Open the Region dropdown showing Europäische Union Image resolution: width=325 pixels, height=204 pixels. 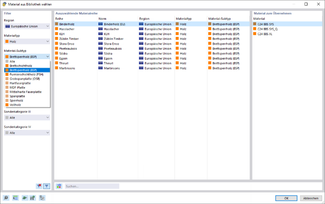(27, 27)
